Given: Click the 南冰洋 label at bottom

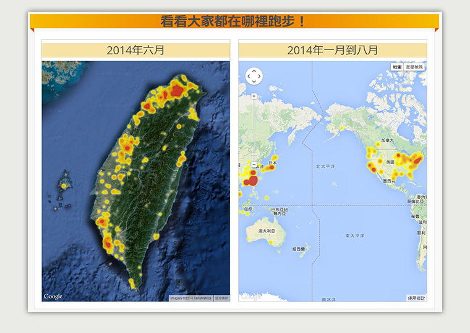Looking at the screenshot, I should click(329, 299).
